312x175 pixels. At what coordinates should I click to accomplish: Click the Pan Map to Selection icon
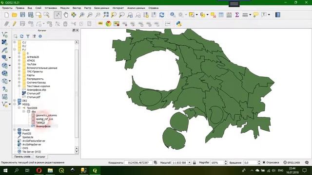tap(74, 15)
